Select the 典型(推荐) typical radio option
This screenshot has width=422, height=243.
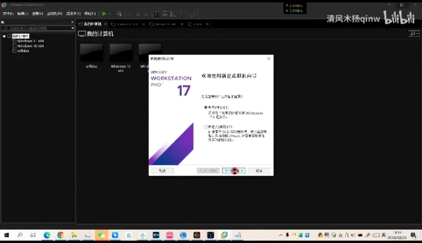tap(206, 107)
